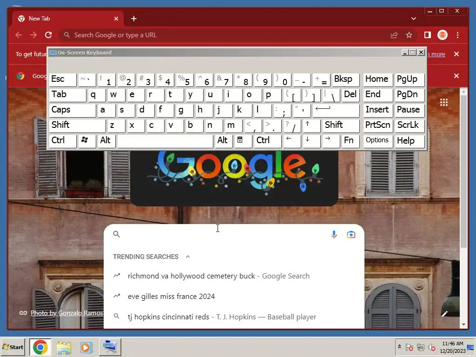476x357 pixels.
Task: Dismiss the 'To get future' update infobar
Action: pyautogui.click(x=456, y=54)
